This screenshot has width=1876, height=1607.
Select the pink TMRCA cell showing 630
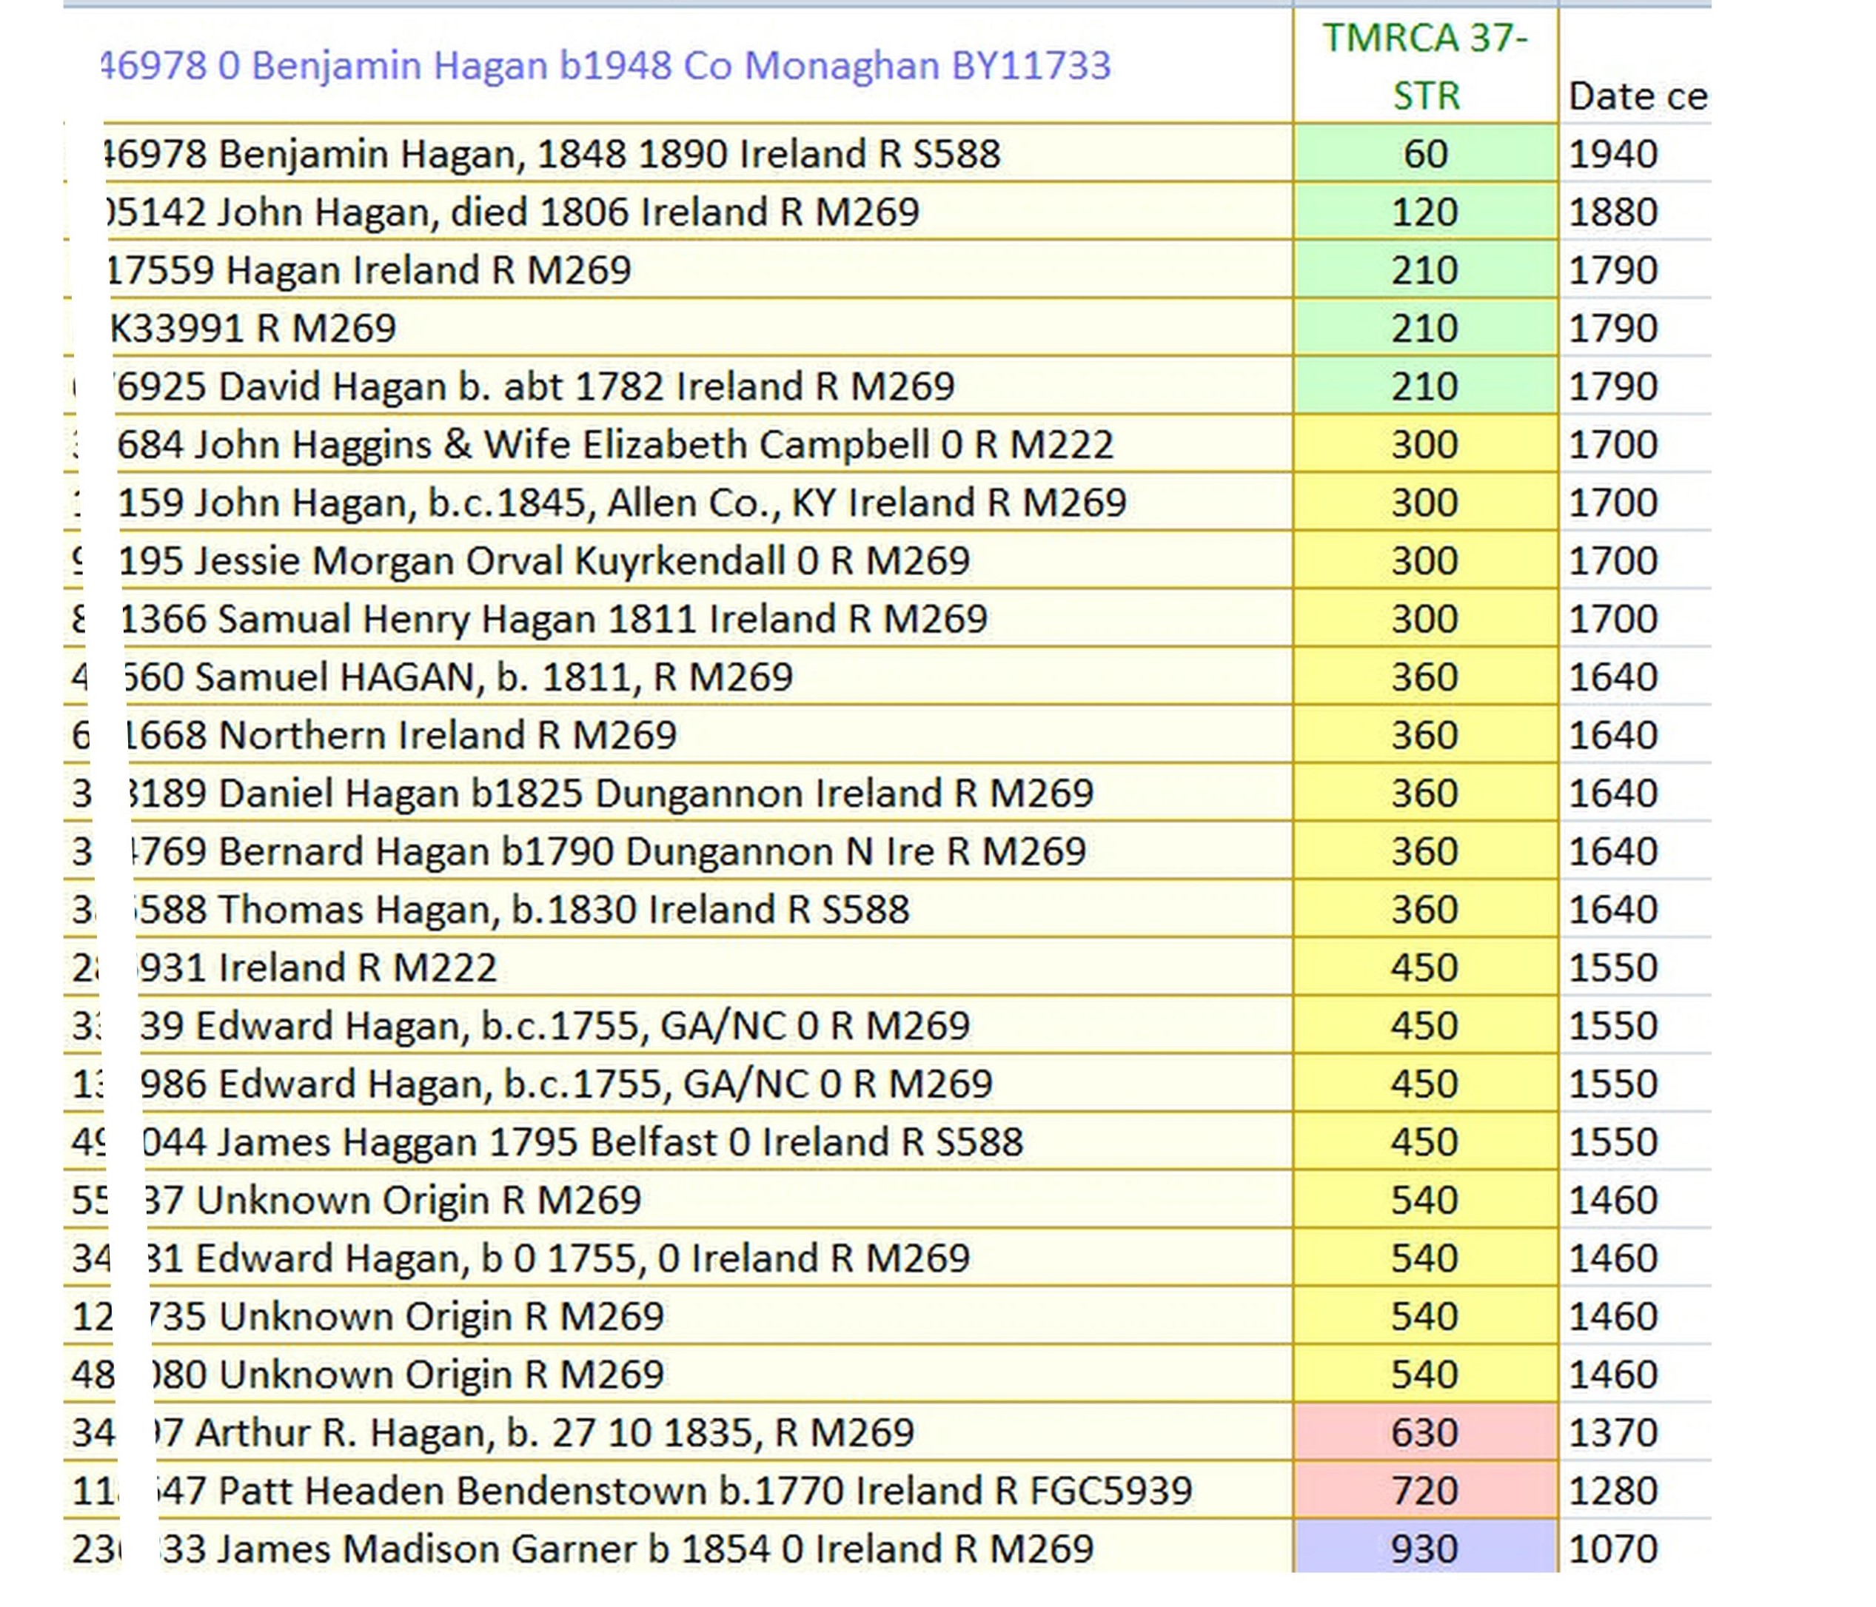(1425, 1432)
